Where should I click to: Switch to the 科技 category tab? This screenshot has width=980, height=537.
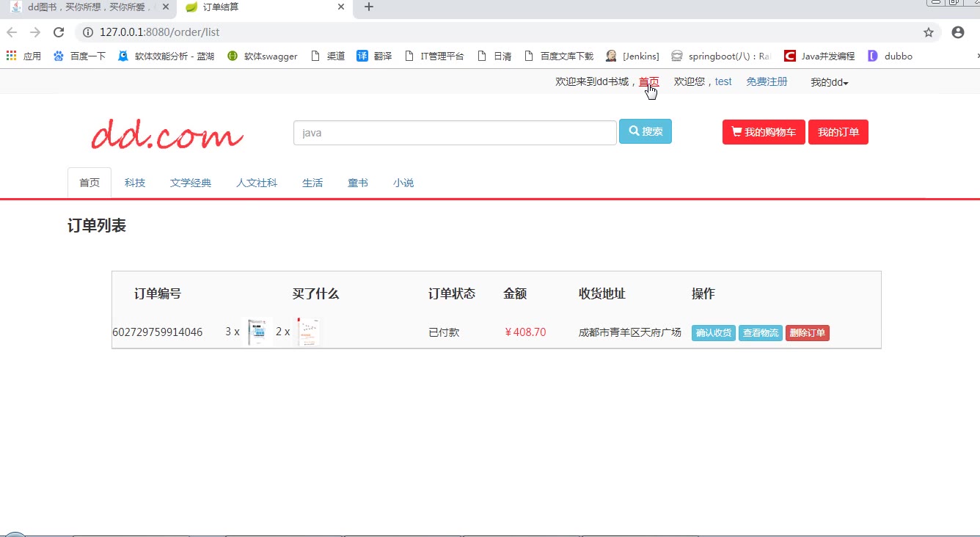[135, 183]
